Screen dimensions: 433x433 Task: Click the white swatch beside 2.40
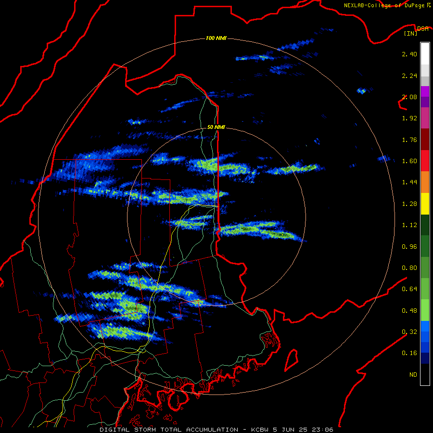point(425,53)
